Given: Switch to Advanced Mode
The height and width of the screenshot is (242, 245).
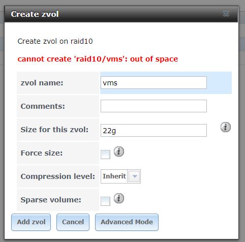Looking at the screenshot, I should [127, 222].
